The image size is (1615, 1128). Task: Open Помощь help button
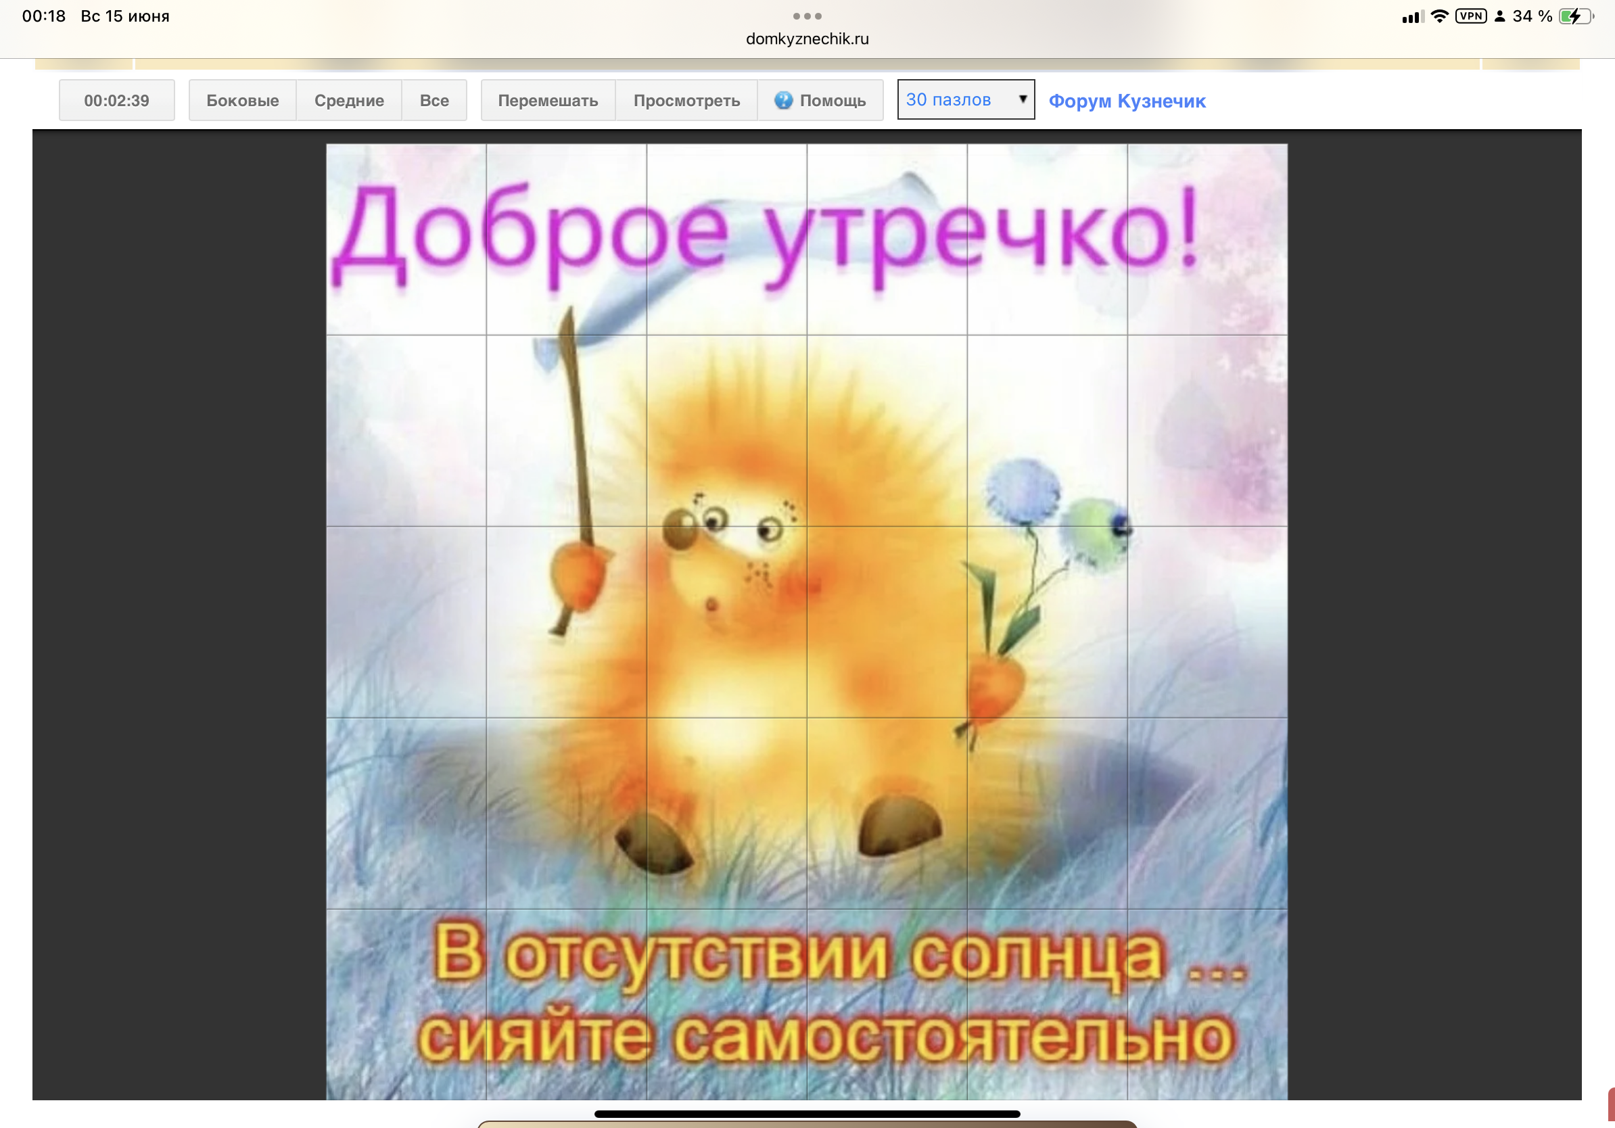point(820,101)
